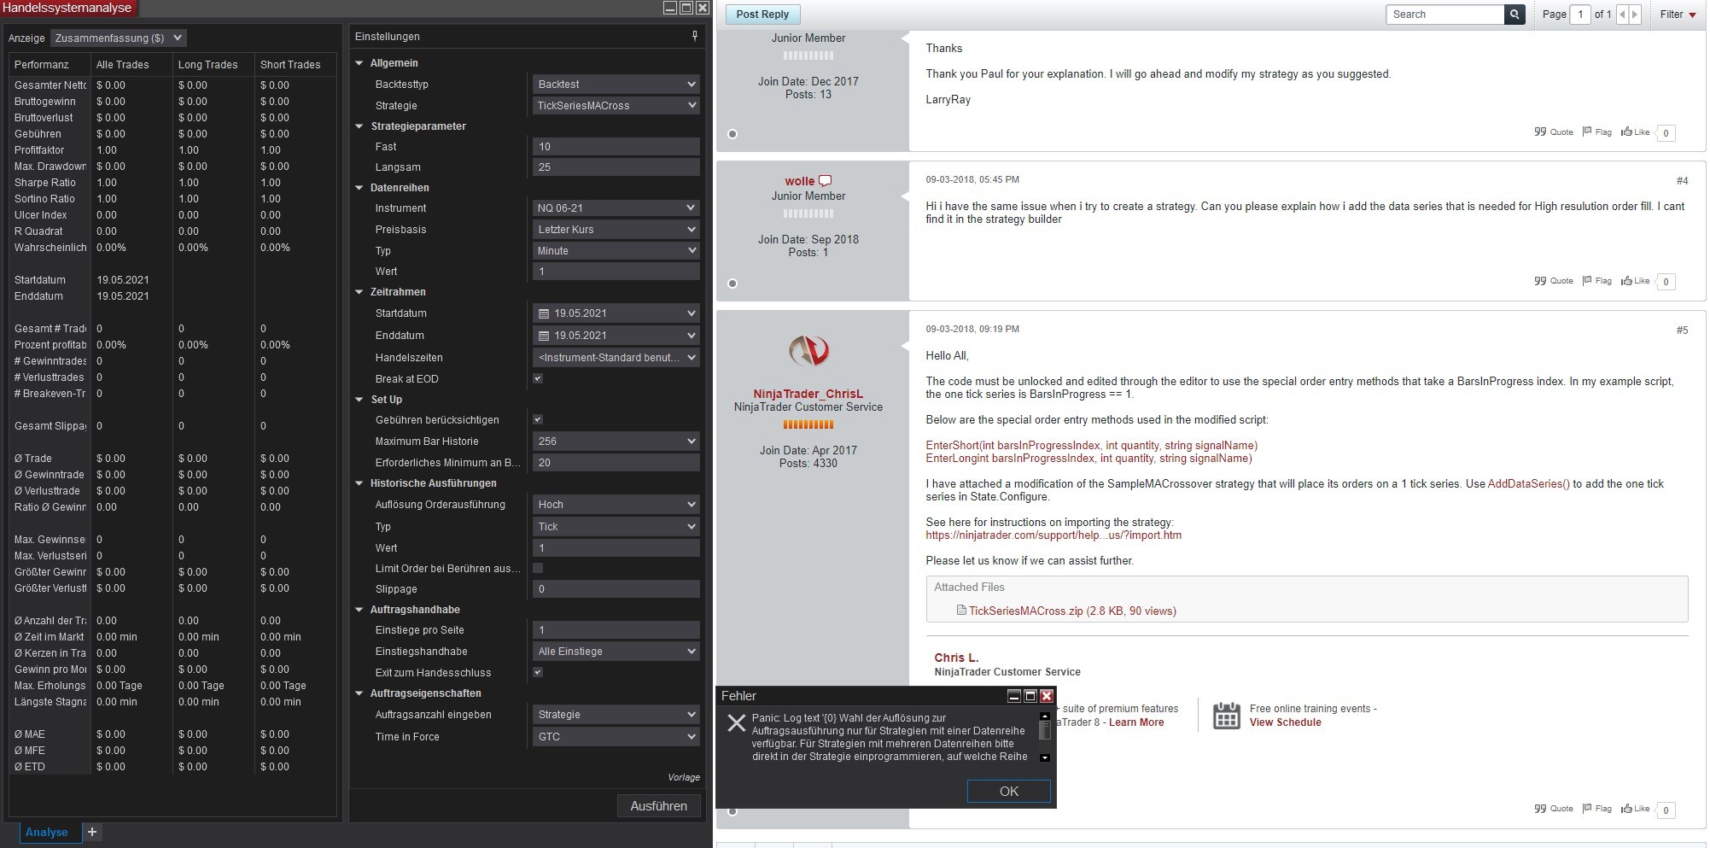1710x848 pixels.
Task: Click the calendar training events icon
Action: click(x=1227, y=716)
